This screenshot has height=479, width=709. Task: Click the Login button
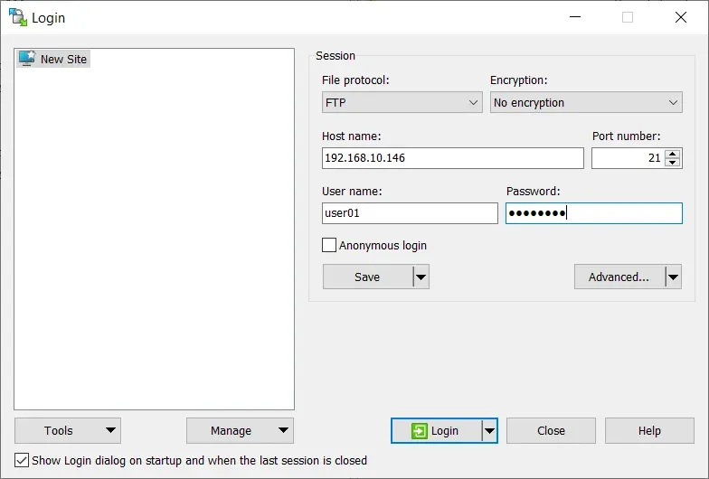click(x=436, y=430)
